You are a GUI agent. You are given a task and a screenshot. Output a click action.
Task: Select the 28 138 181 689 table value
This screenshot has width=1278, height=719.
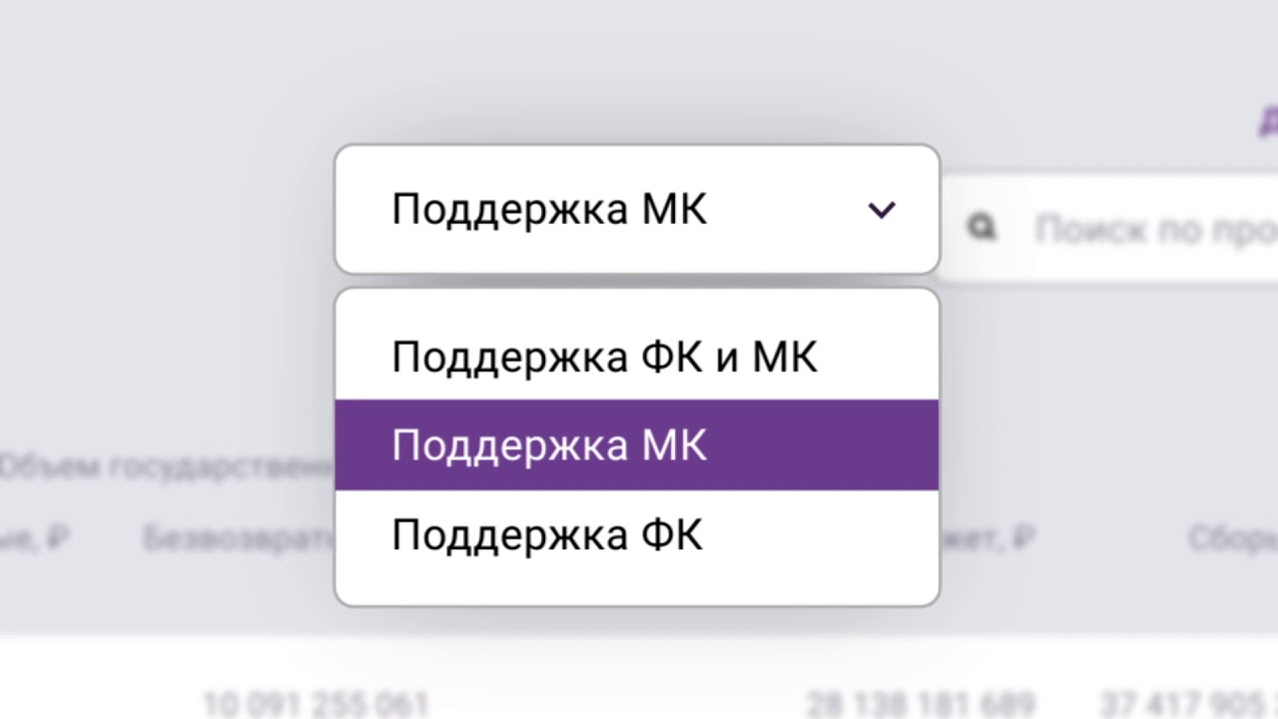[x=920, y=703]
